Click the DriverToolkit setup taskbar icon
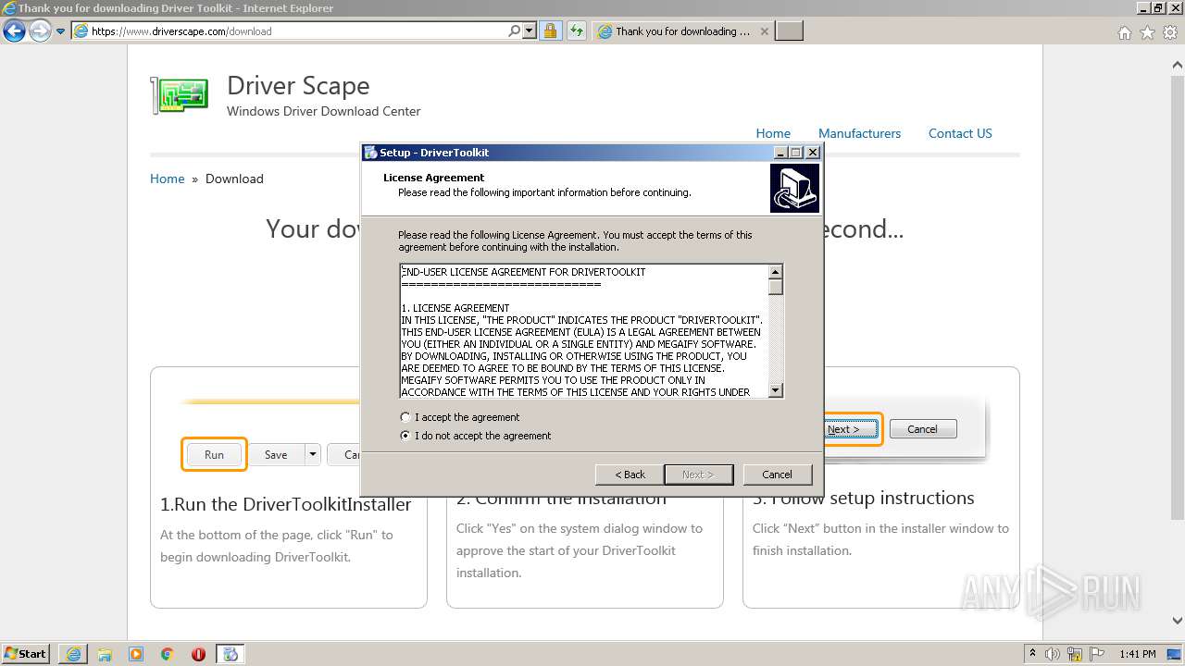The height and width of the screenshot is (666, 1185). click(x=231, y=654)
